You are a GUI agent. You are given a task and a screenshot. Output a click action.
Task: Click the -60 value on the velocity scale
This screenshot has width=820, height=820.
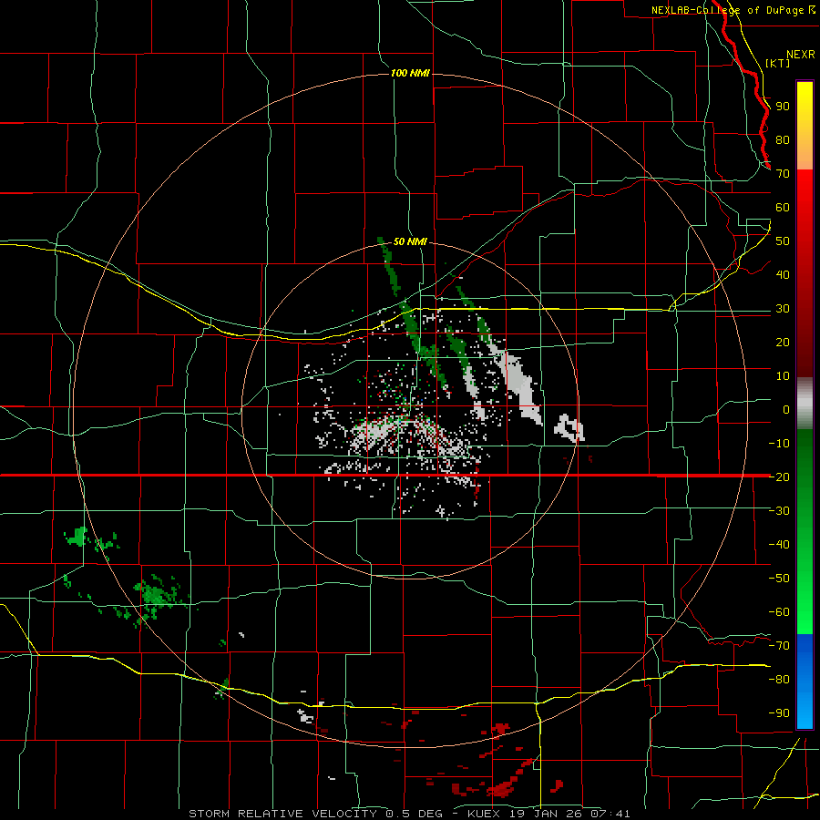(779, 612)
